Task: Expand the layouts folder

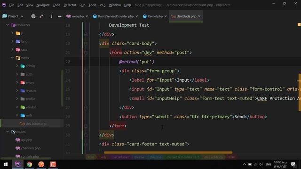Action: coord(17,91)
